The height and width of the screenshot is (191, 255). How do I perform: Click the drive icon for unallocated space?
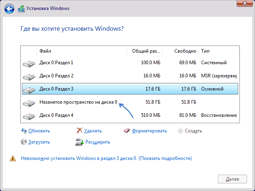click(29, 102)
